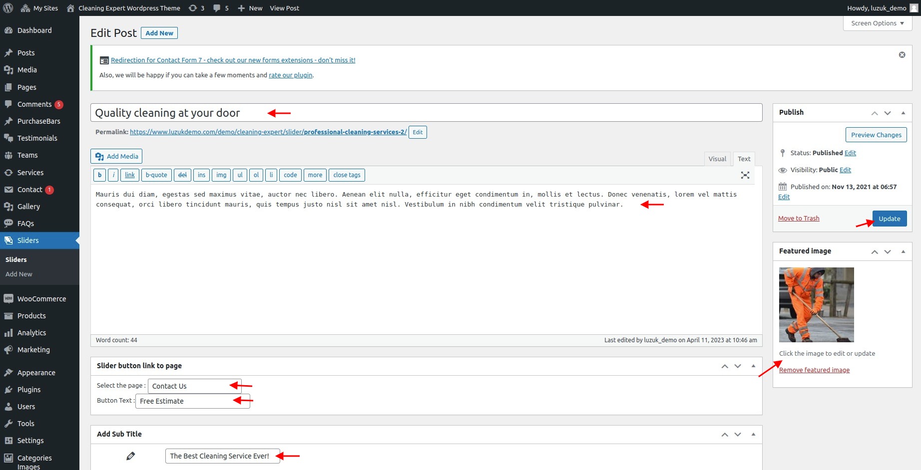Open the Select the page dropdown
The width and height of the screenshot is (921, 470).
(x=195, y=386)
